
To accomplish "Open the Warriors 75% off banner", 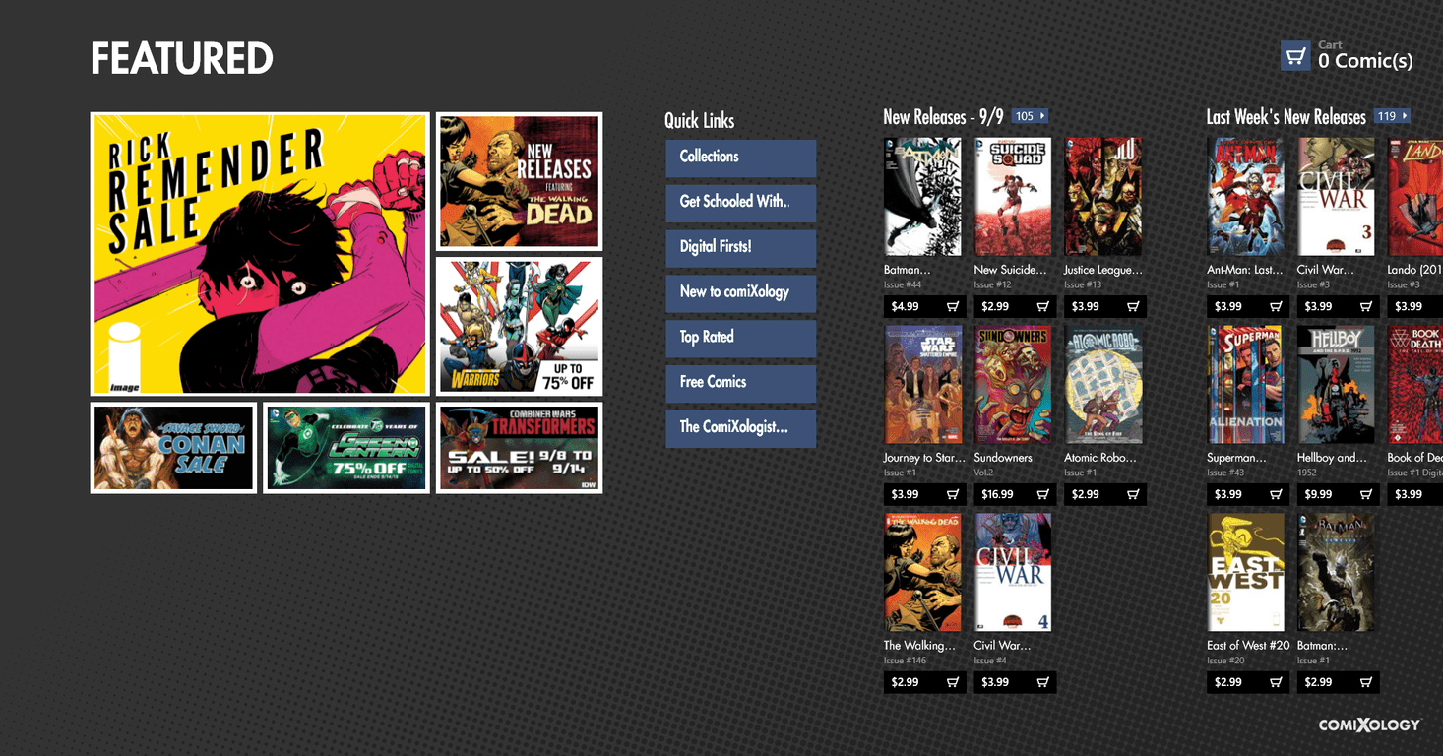I will click(519, 327).
